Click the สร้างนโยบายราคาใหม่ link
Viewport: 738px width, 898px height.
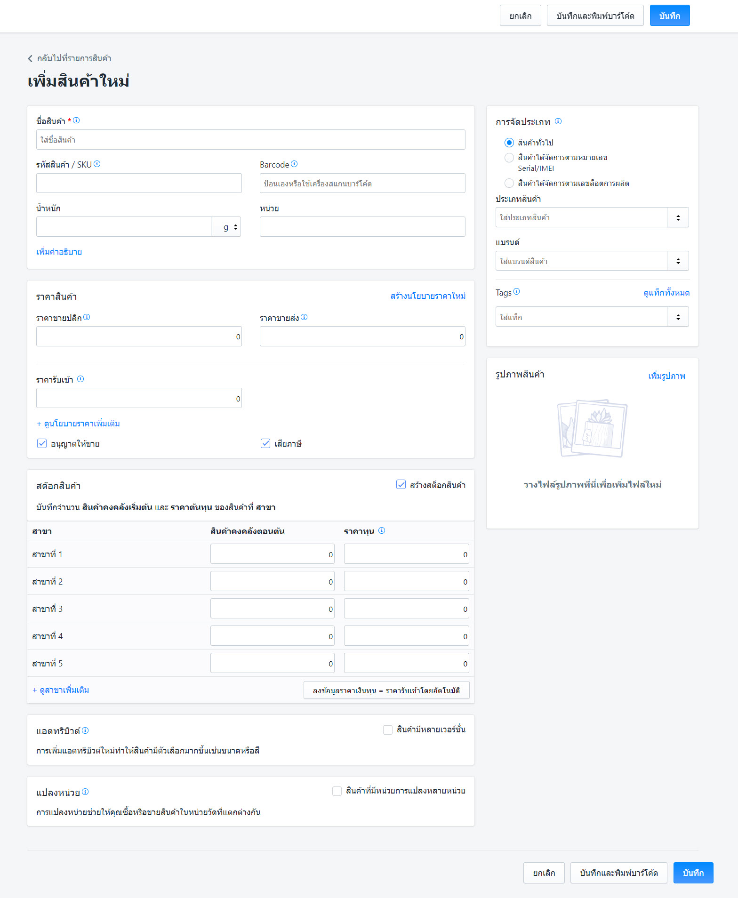tap(428, 296)
